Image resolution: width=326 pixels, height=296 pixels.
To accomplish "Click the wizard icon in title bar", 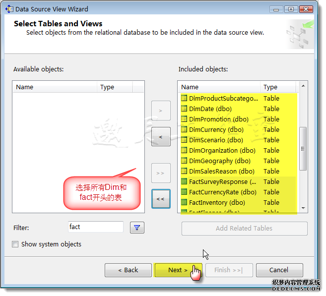I will 9,9.
